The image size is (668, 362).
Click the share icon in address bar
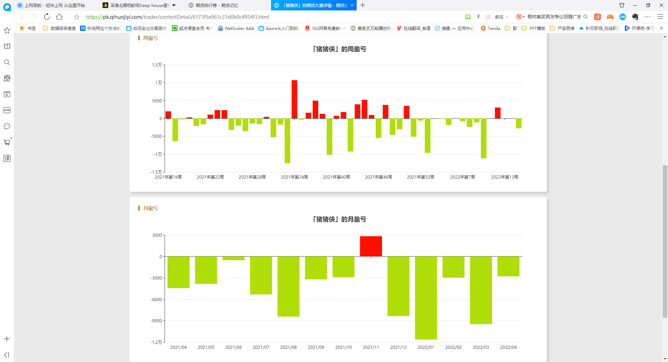488,17
